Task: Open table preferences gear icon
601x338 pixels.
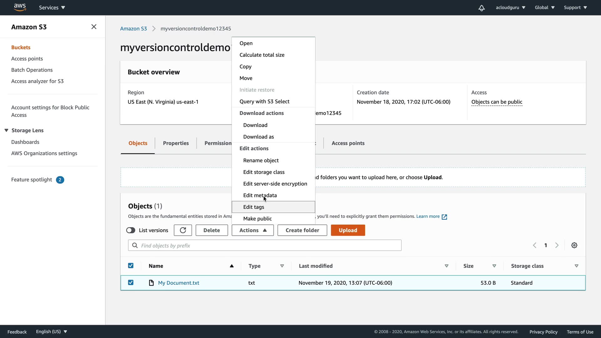Action: (x=574, y=245)
